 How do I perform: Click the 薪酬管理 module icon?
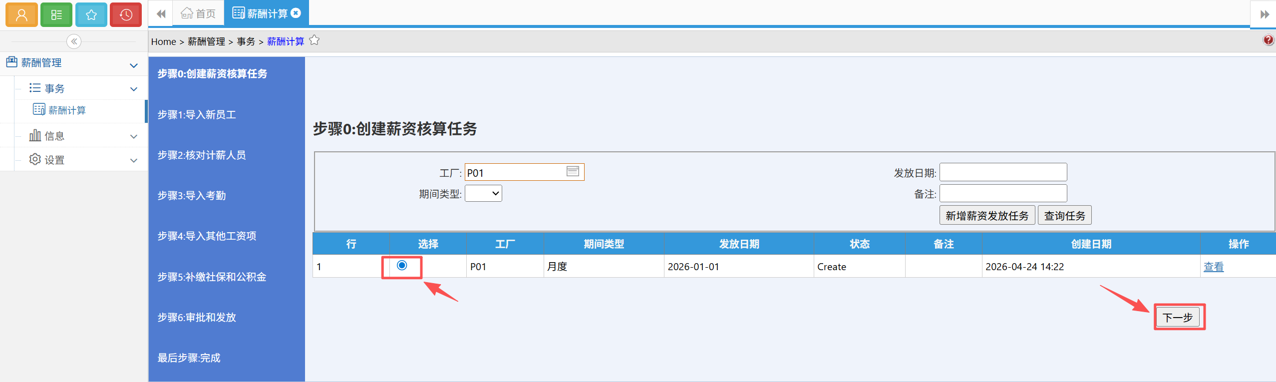[x=11, y=62]
